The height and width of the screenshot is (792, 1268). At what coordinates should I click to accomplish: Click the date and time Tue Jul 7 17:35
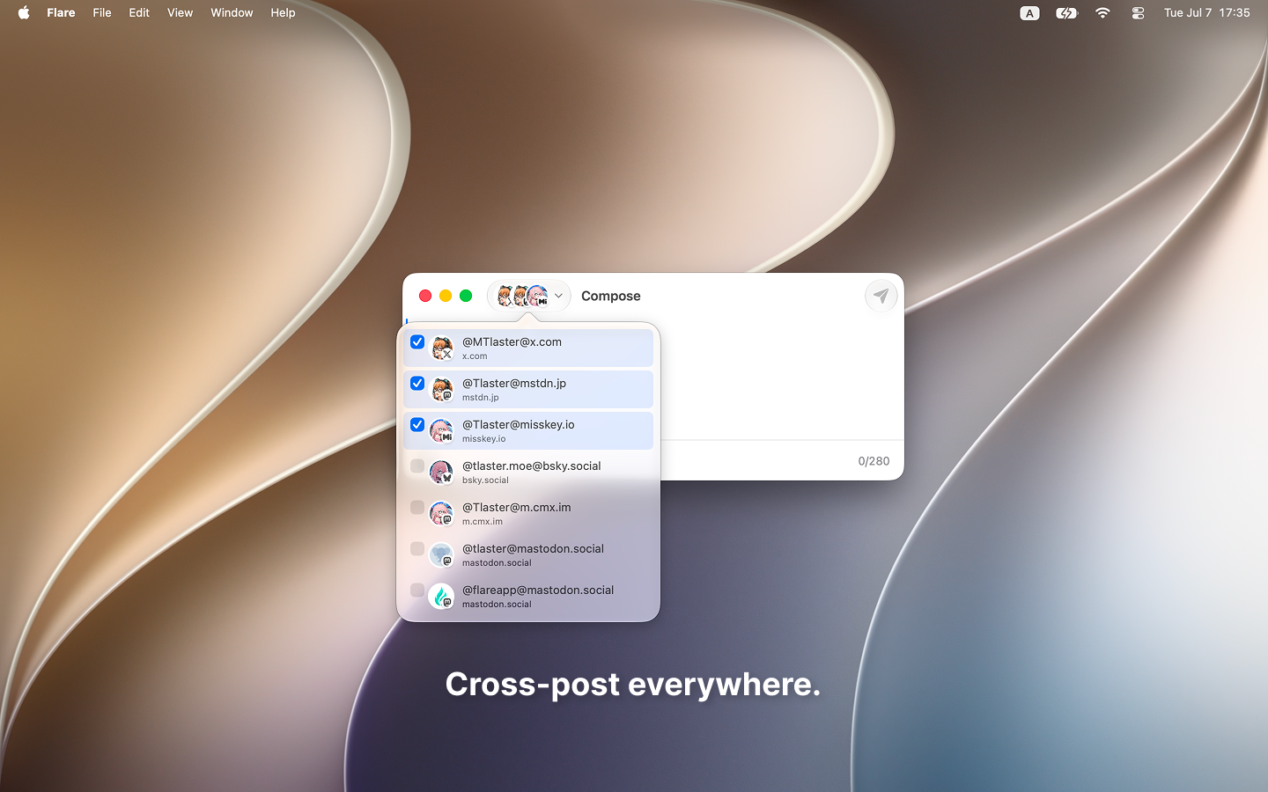tap(1206, 12)
